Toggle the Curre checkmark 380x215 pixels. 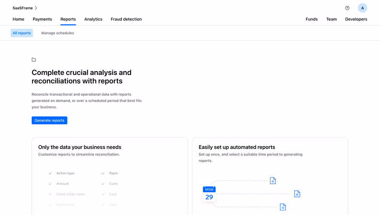coord(103,184)
